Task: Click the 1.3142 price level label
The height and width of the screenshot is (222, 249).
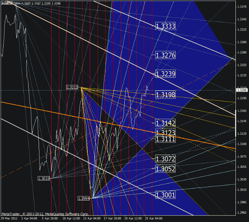Action: [x=165, y=123]
